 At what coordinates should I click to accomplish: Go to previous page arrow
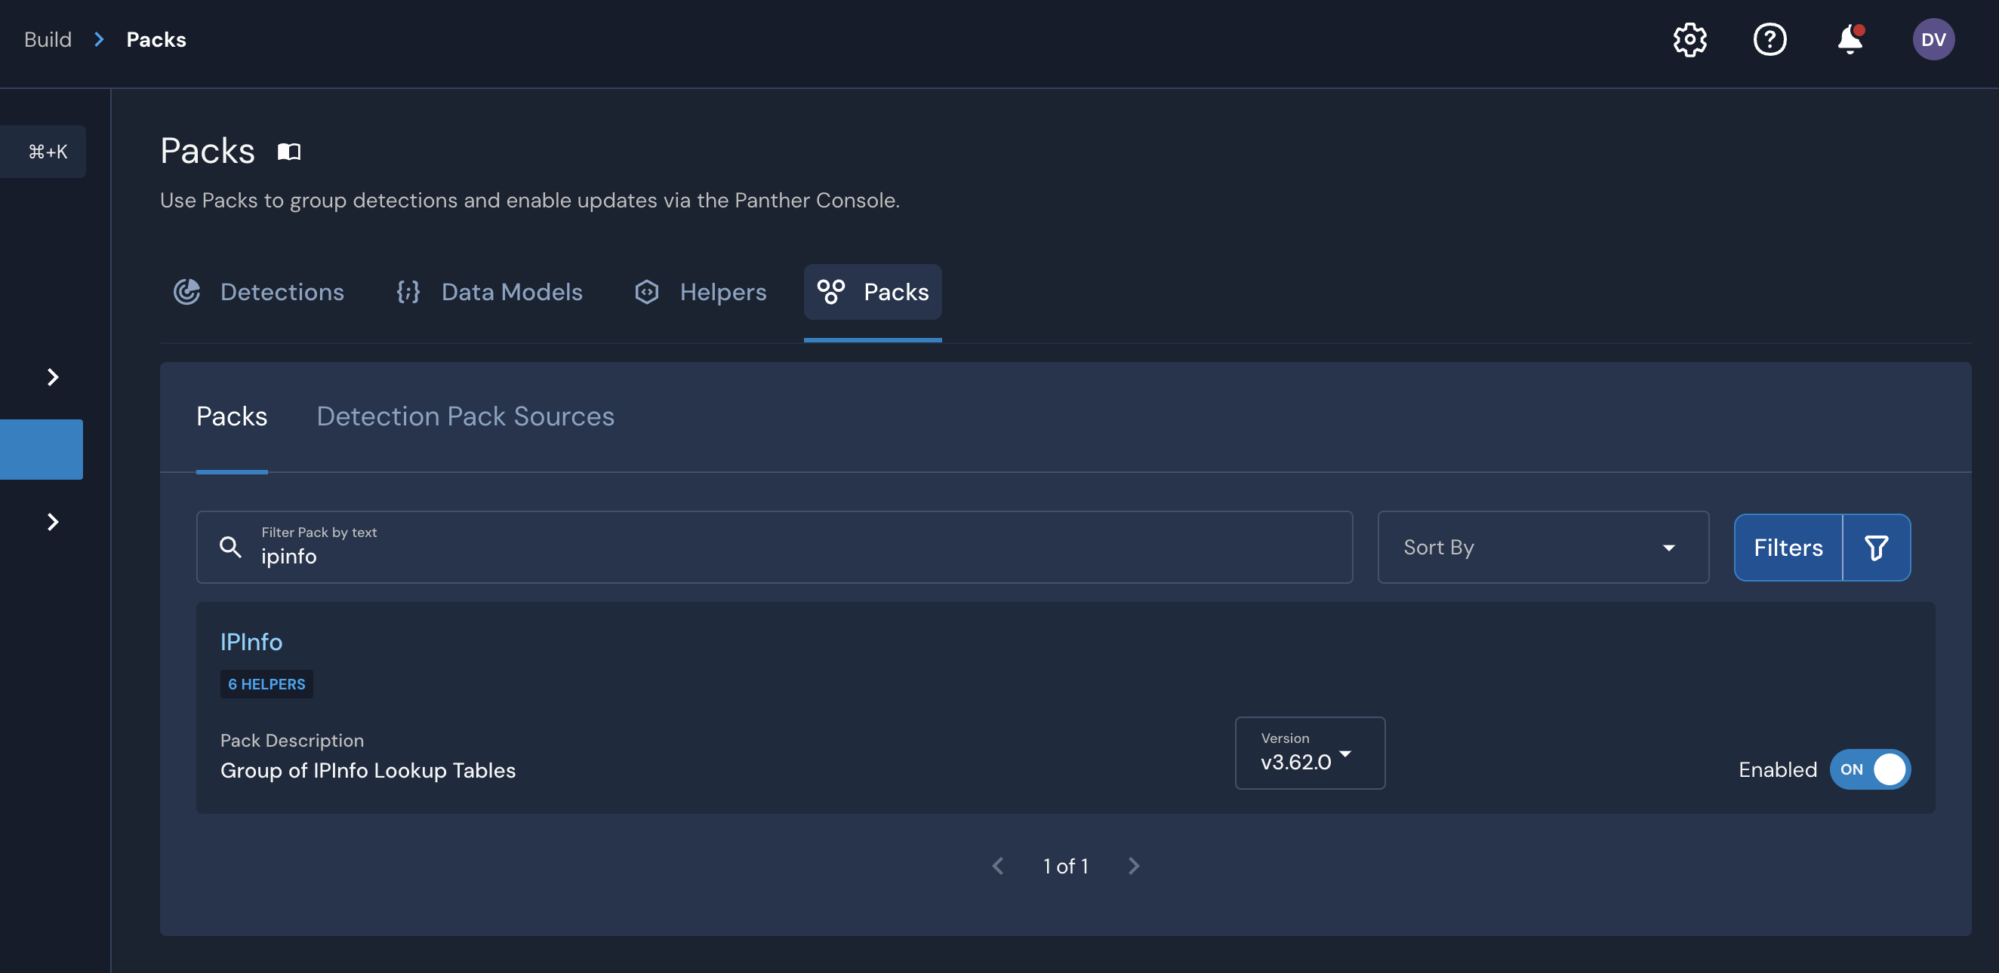click(998, 866)
